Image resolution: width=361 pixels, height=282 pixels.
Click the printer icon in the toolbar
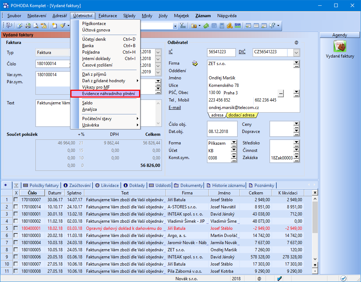[x=28, y=26]
